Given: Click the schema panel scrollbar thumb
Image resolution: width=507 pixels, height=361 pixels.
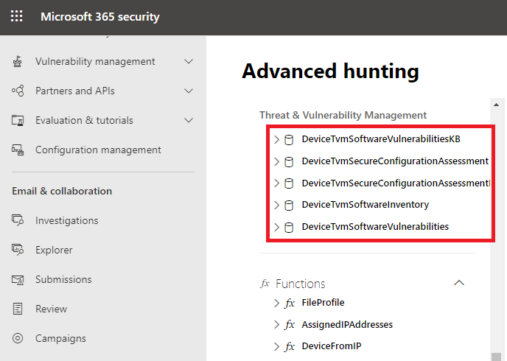Looking at the screenshot, I should click(x=496, y=357).
